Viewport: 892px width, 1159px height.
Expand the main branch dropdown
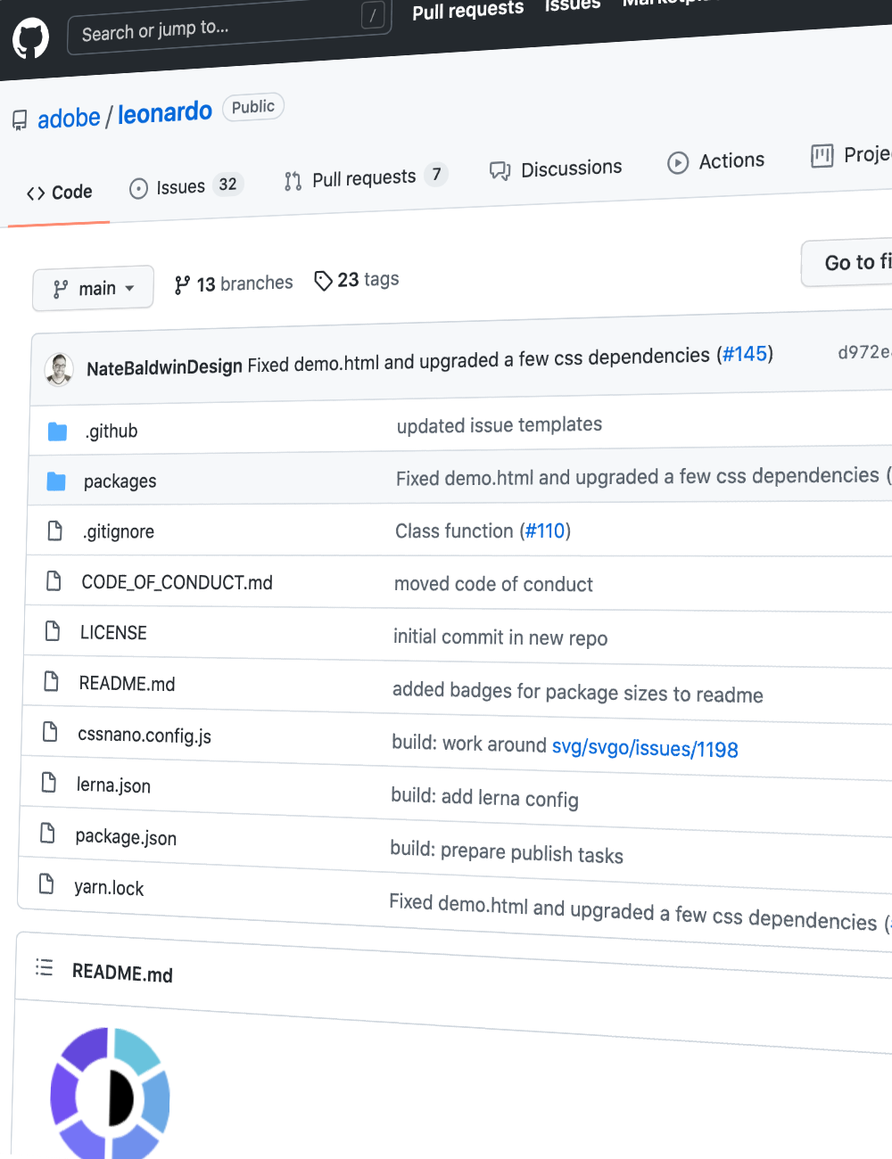[x=93, y=288]
